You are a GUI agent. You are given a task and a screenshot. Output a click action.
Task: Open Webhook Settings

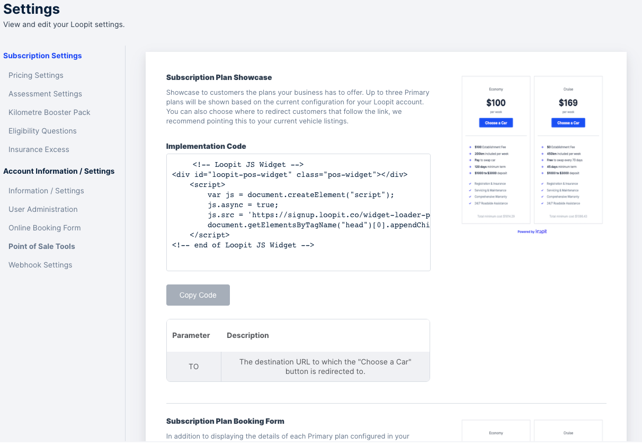[40, 265]
